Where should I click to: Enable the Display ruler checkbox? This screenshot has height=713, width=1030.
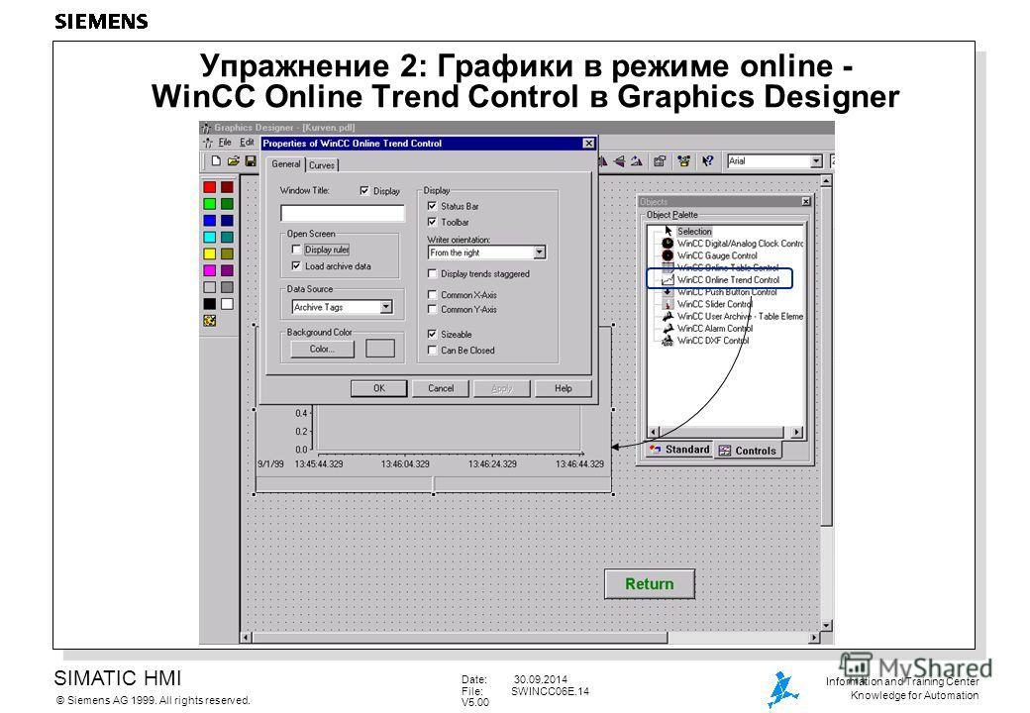pos(296,250)
